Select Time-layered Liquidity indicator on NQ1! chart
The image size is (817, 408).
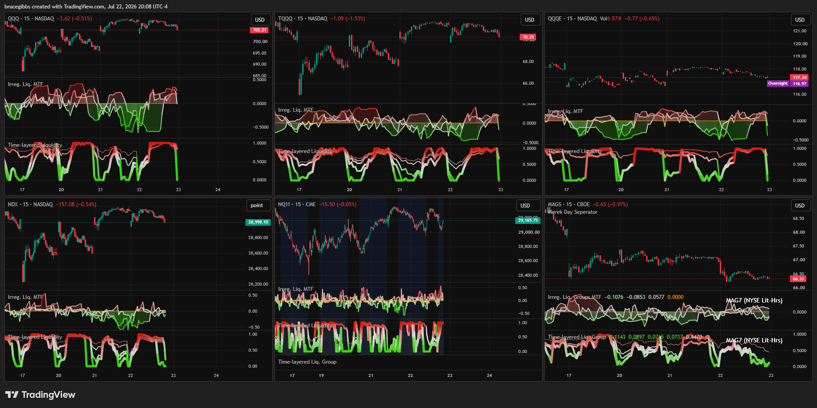coord(305,326)
